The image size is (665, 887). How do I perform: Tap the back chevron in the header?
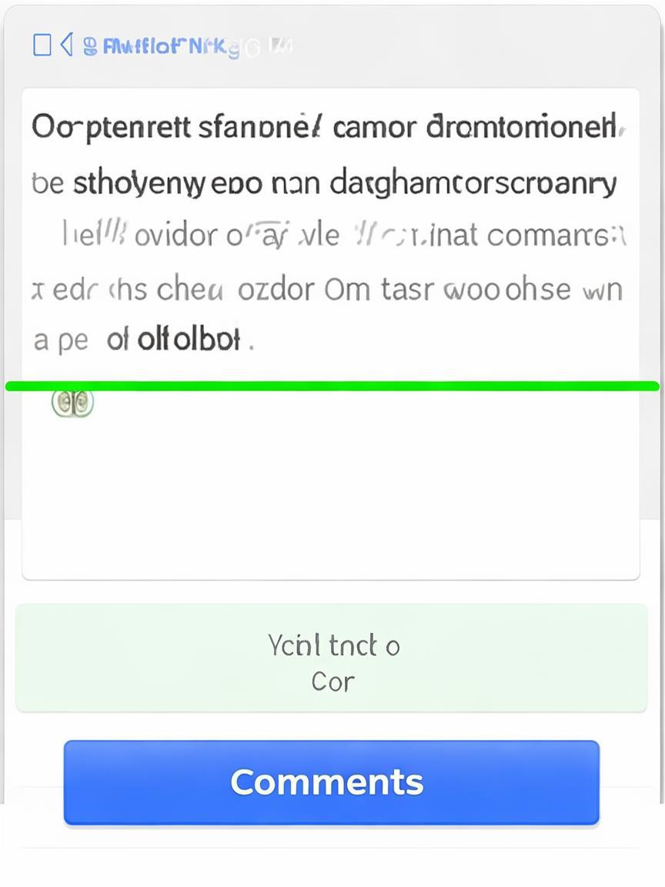point(66,45)
